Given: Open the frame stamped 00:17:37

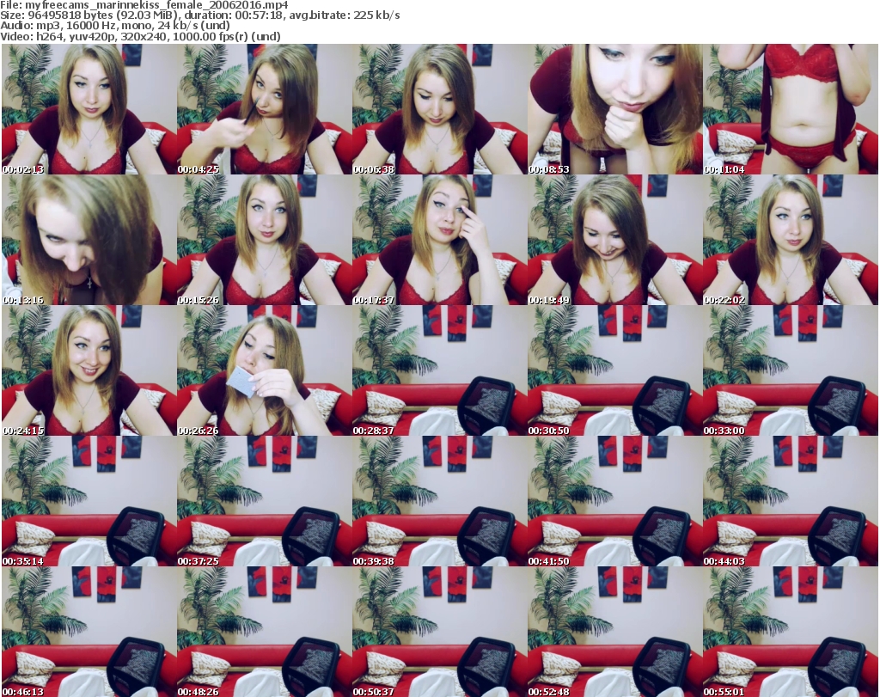Looking at the screenshot, I should [439, 240].
